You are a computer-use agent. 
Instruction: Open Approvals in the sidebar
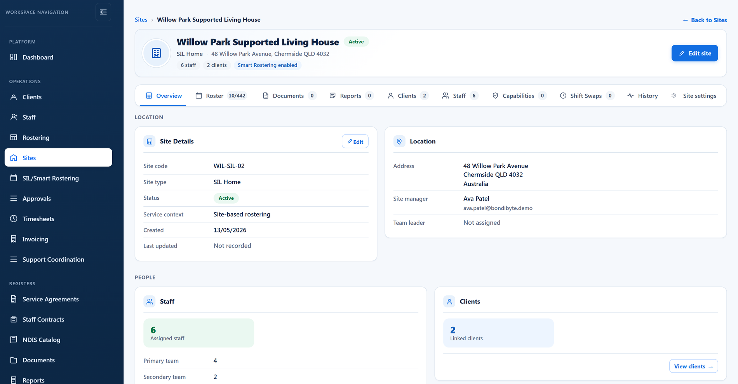tap(58, 199)
